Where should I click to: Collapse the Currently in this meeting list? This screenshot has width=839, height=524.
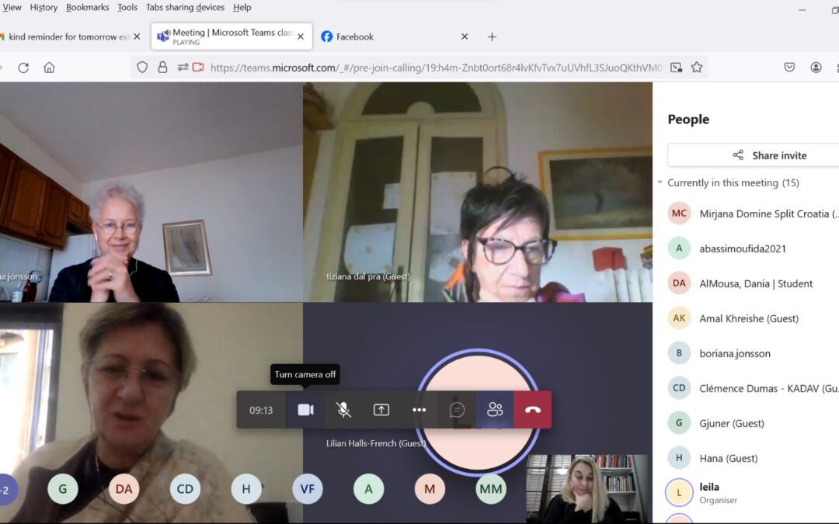pos(660,183)
